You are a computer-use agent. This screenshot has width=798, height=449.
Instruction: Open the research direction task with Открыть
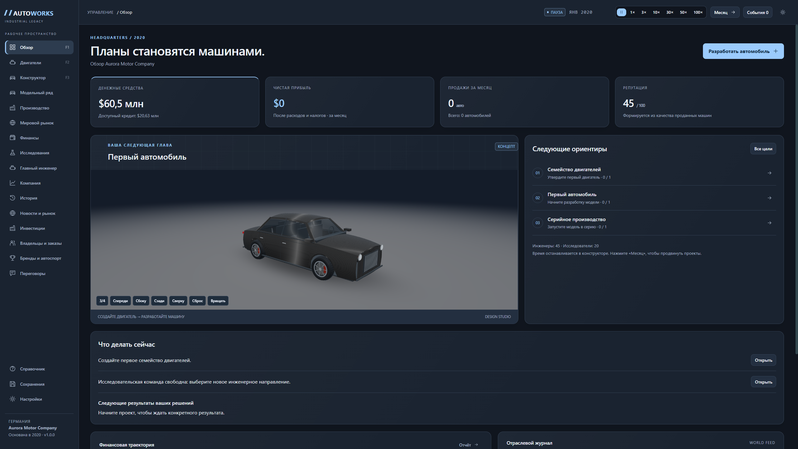click(x=763, y=382)
